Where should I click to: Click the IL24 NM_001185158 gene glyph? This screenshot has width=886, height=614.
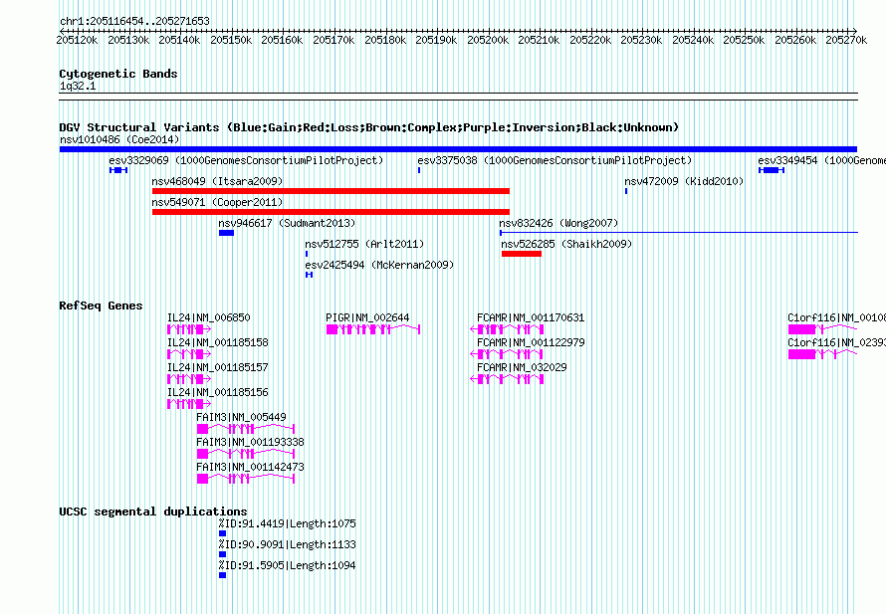tap(189, 354)
